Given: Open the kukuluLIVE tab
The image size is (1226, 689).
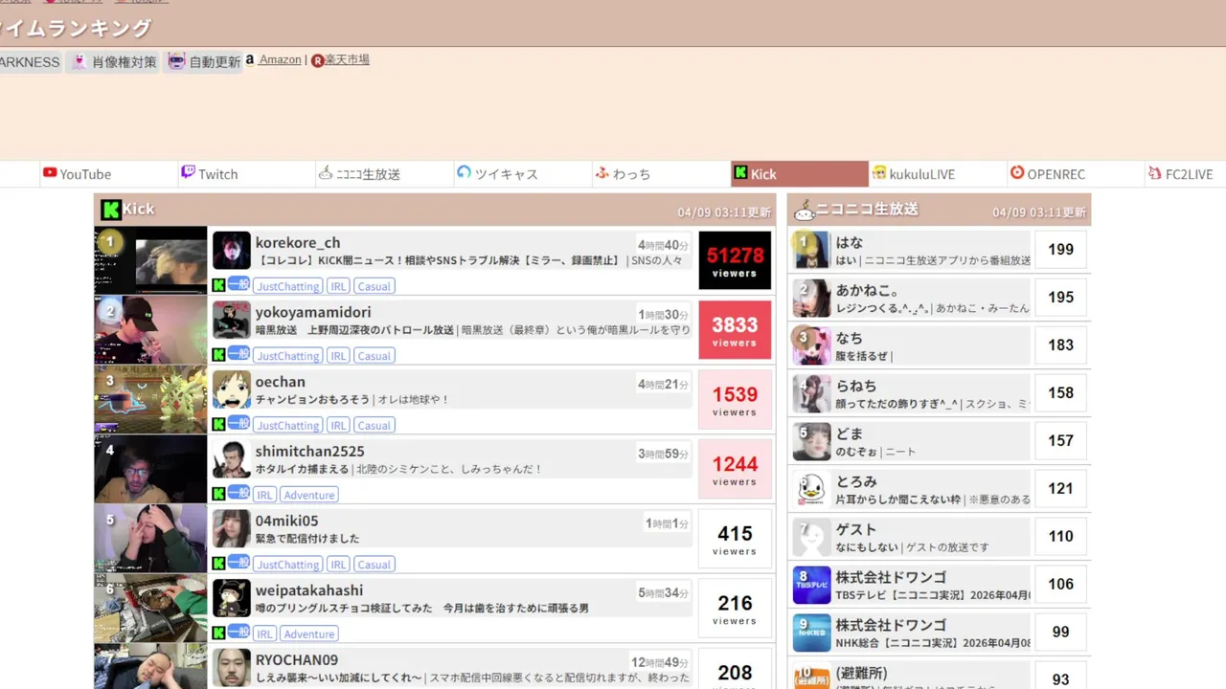Looking at the screenshot, I should [937, 174].
